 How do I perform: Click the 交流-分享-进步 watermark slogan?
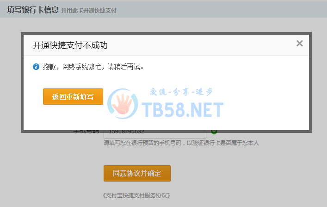[x=181, y=92]
